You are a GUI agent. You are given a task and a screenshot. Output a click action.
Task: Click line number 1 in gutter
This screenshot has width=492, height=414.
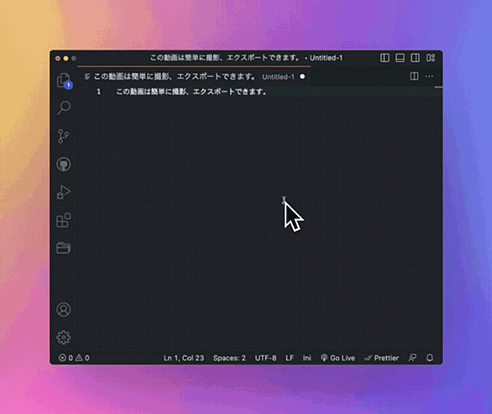tap(99, 92)
